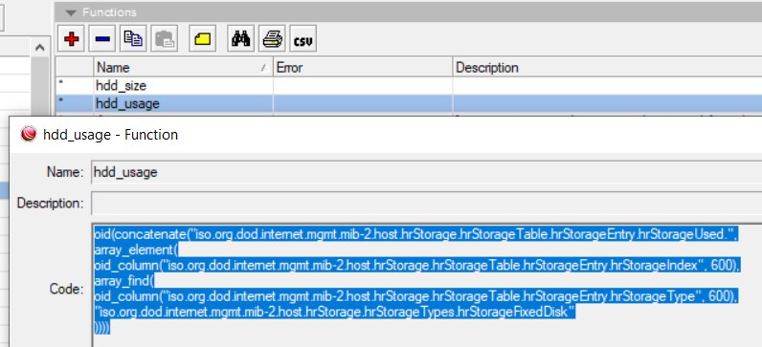762x347 pixels.
Task: Print the functions list with the printer icon
Action: (x=272, y=39)
